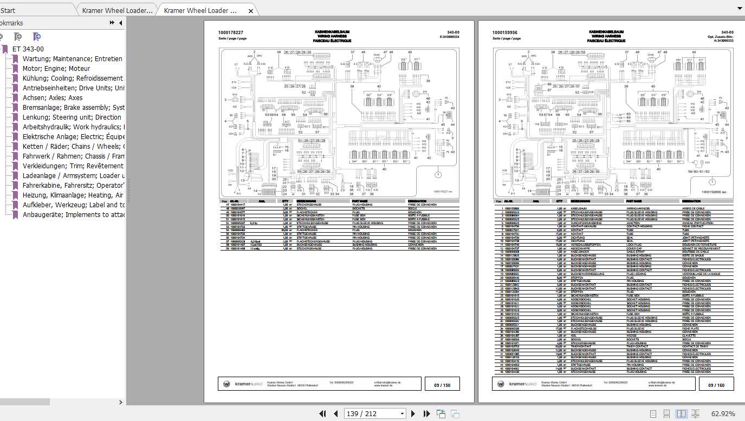The width and height of the screenshot is (745, 421).
Task: Switch to single page view
Action: click(x=653, y=414)
